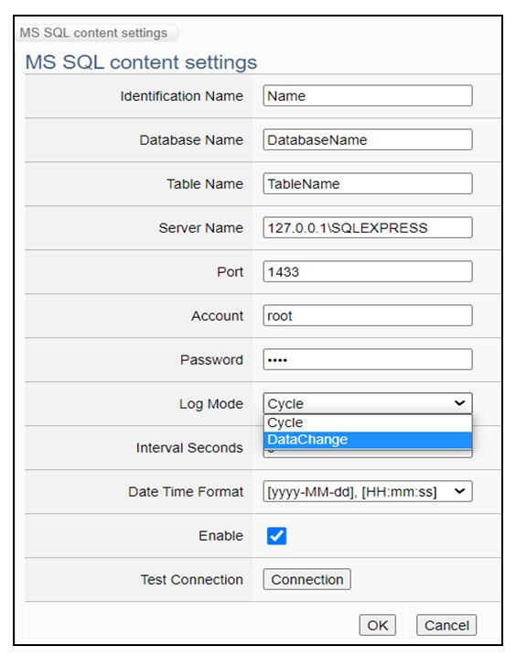Uncheck the Enable checkbox
Viewport: 516px width, 657px height.
click(276, 535)
